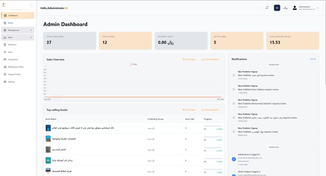Click book title فيزياء الطاقة الشمسية

[x=62, y=171]
